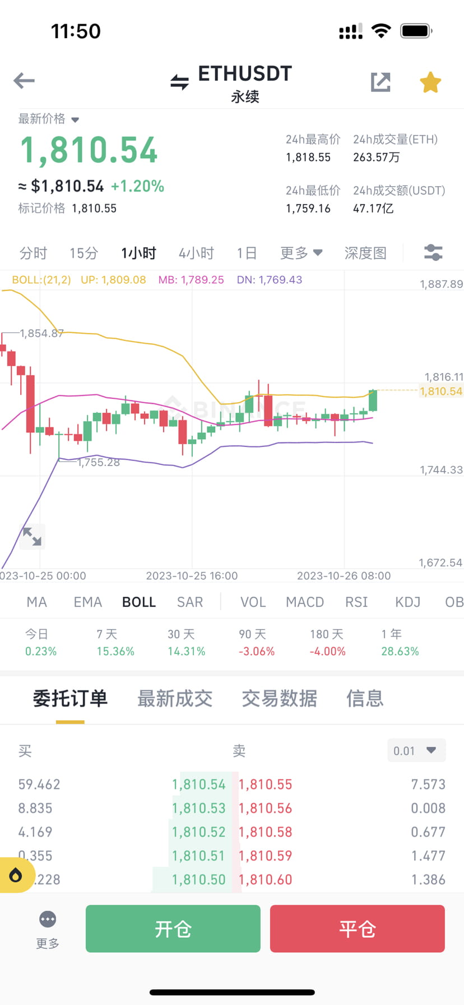Open the 更多 timeframe dropdown

pyautogui.click(x=301, y=253)
